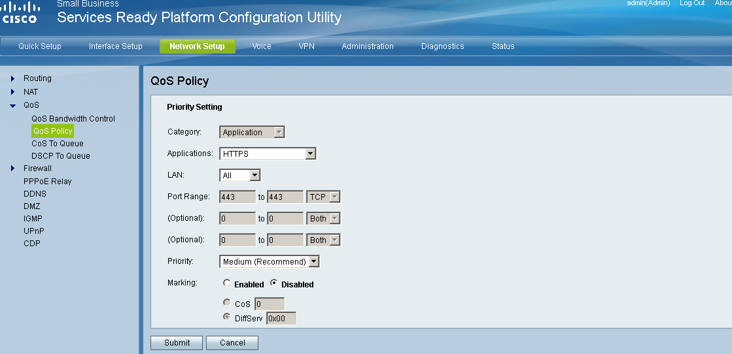Open the Applications dropdown showing HTTPS
The image size is (732, 354).
coord(268,154)
